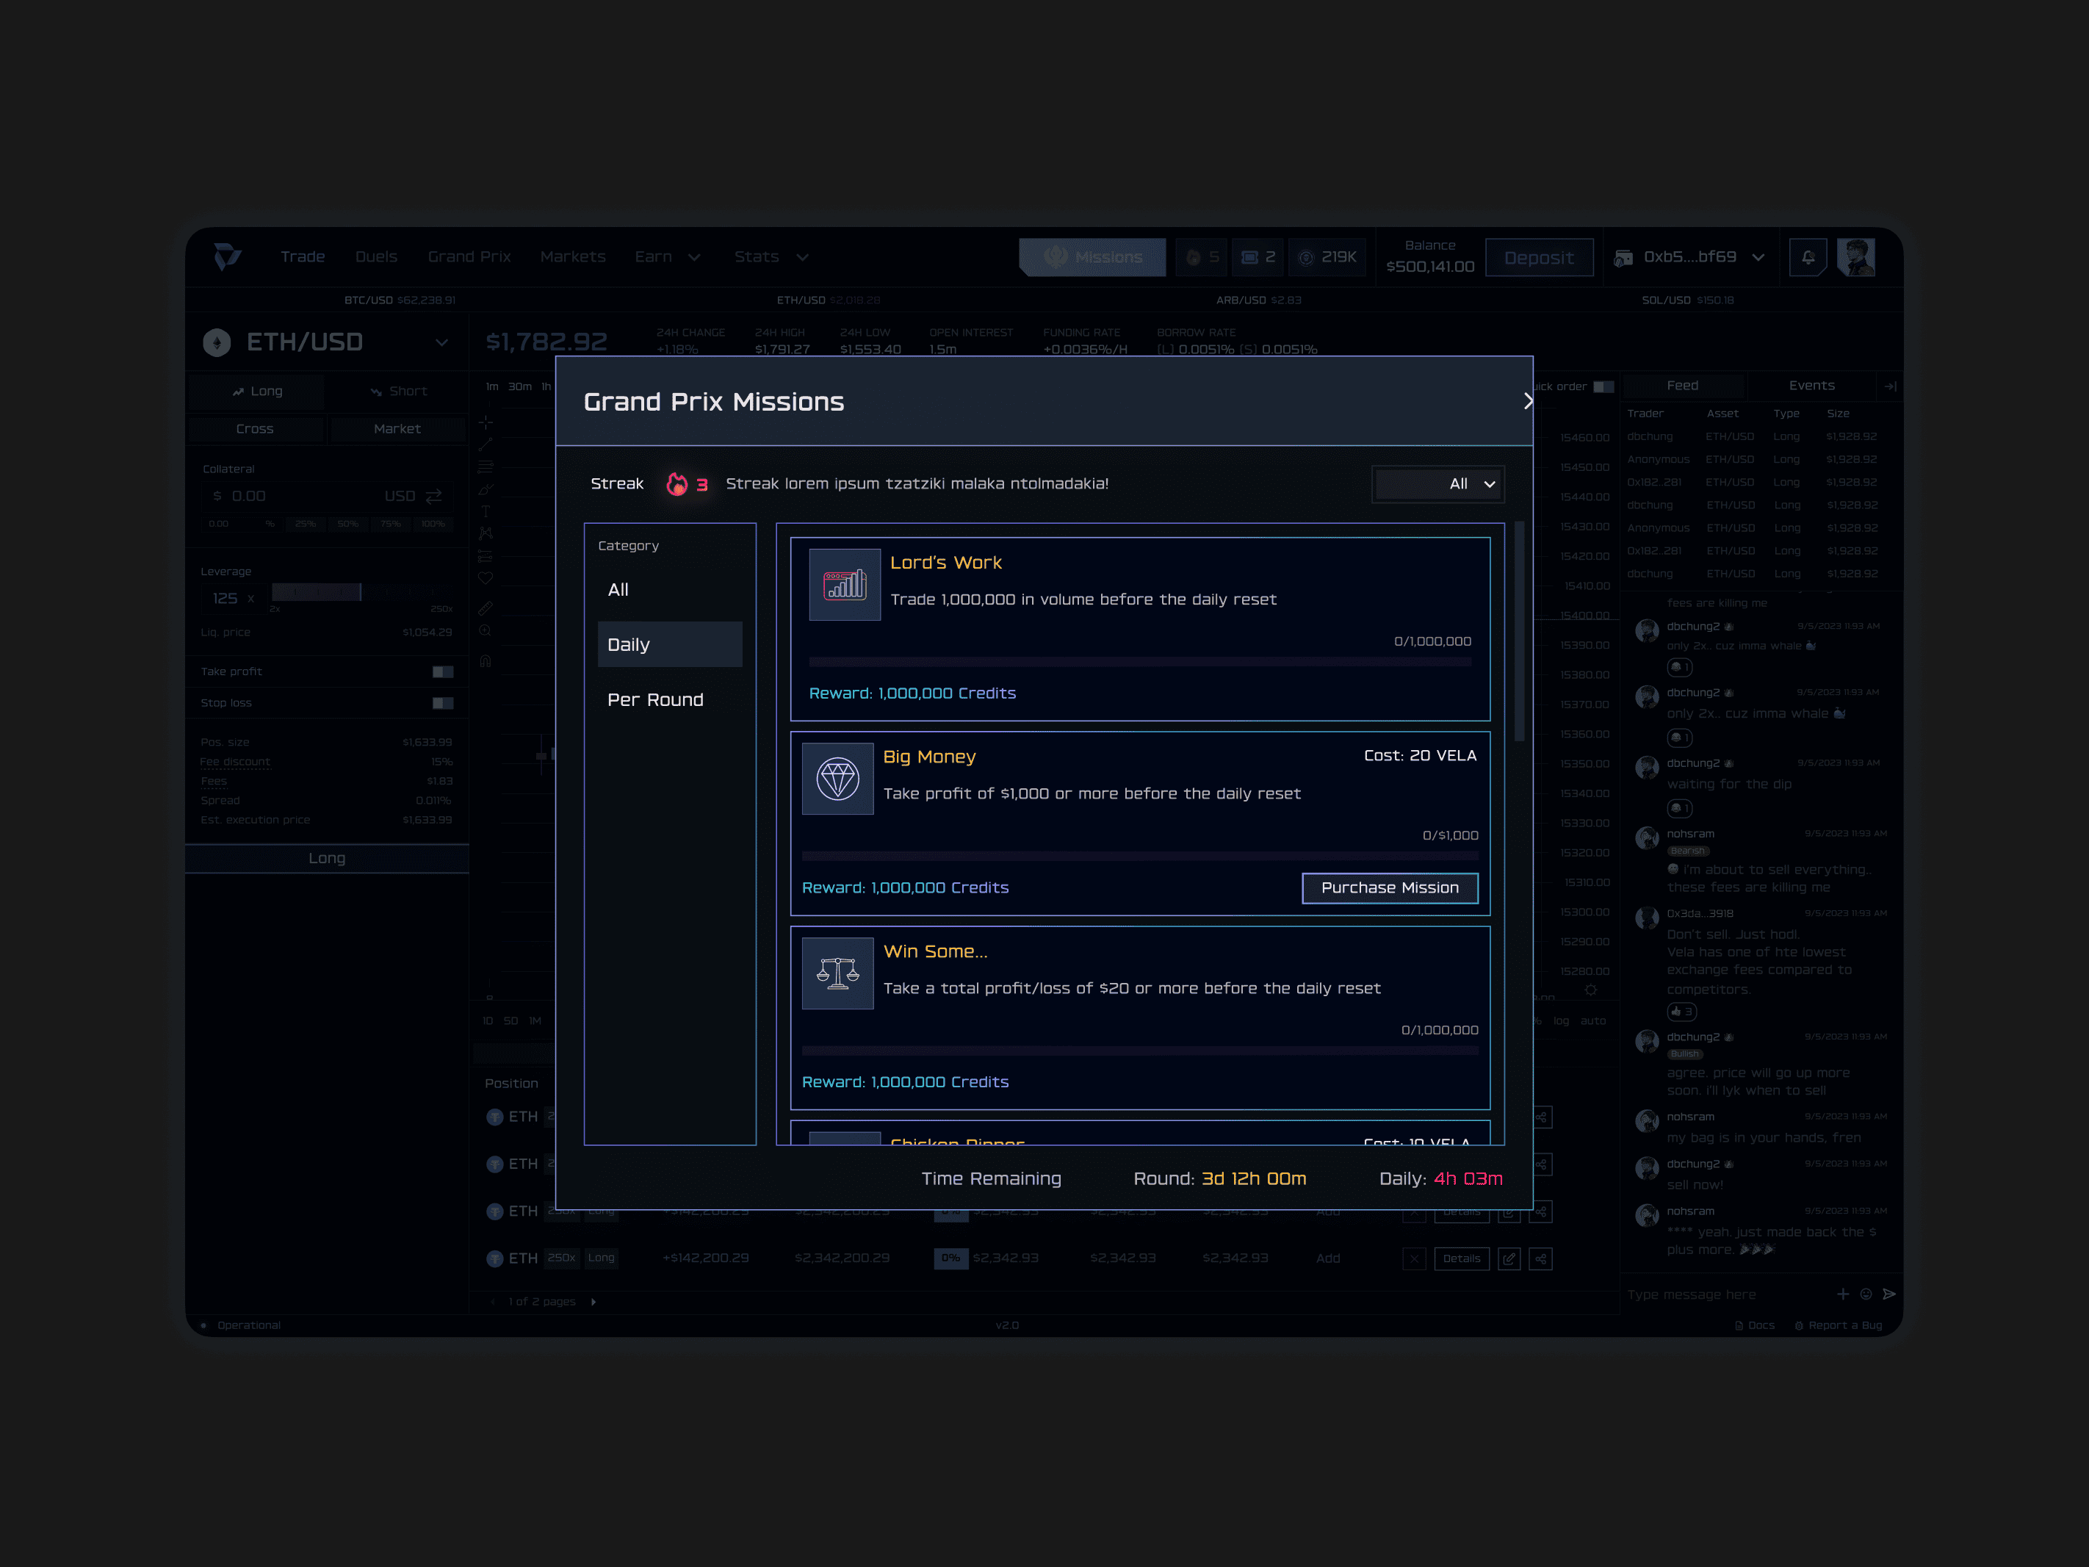Click the Win Some scales icon
The image size is (2089, 1567).
coord(837,974)
